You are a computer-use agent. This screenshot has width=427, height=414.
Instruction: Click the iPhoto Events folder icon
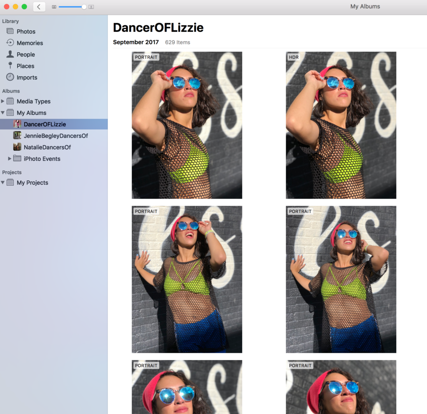17,158
